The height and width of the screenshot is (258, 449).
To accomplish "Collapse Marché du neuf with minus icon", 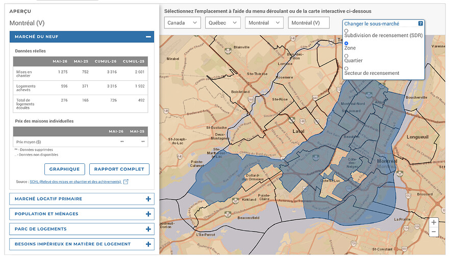I will click(148, 37).
